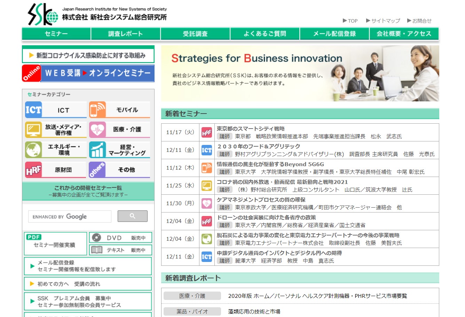Click the 医療・介護 report category tag
Viewport: 465px width, 317px height.
click(192, 296)
